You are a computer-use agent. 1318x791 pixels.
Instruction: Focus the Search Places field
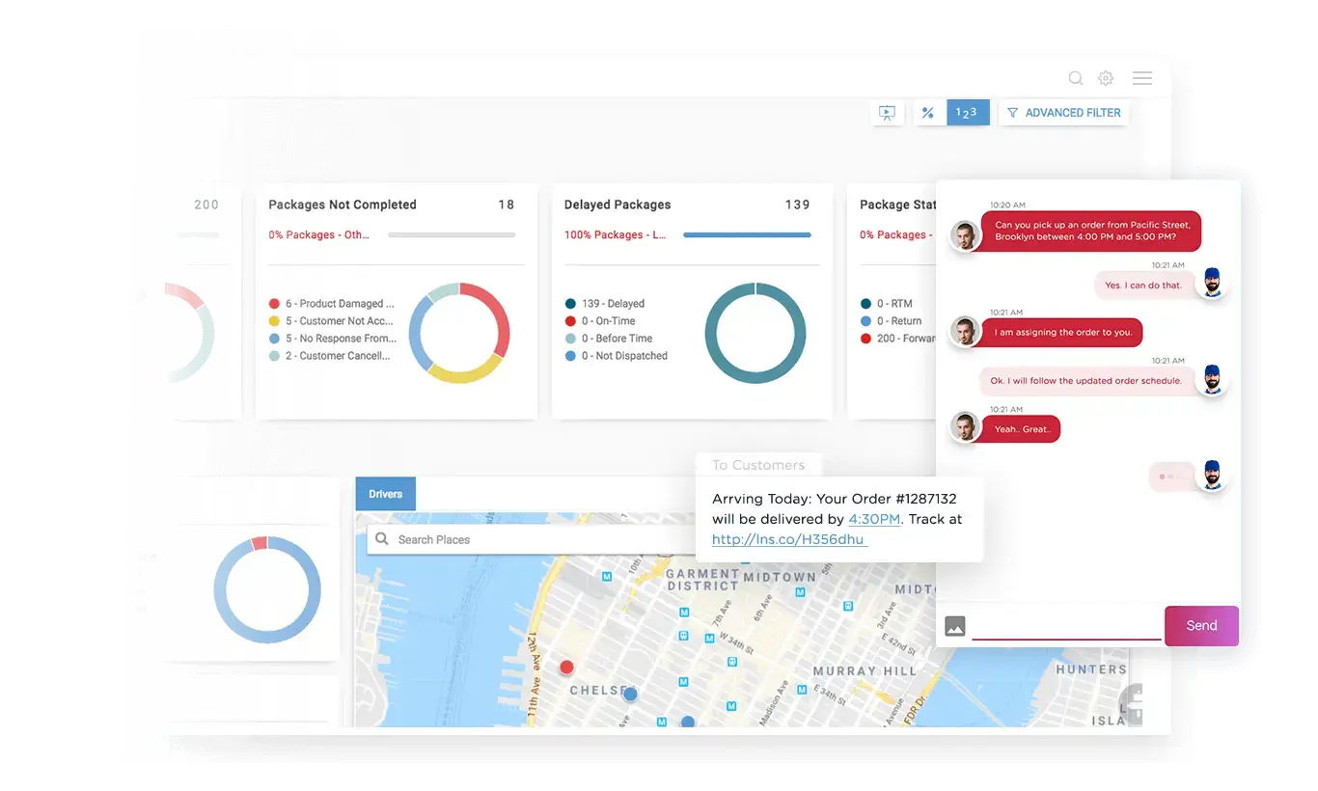coord(531,539)
